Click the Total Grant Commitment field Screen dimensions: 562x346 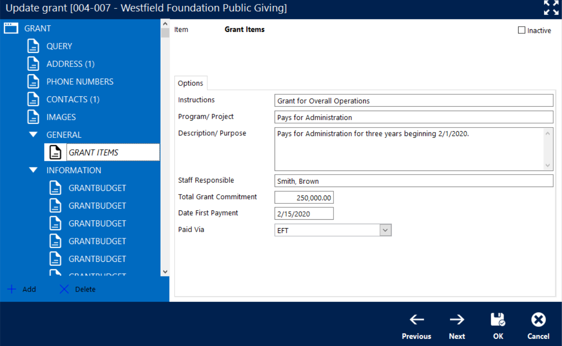pos(304,198)
